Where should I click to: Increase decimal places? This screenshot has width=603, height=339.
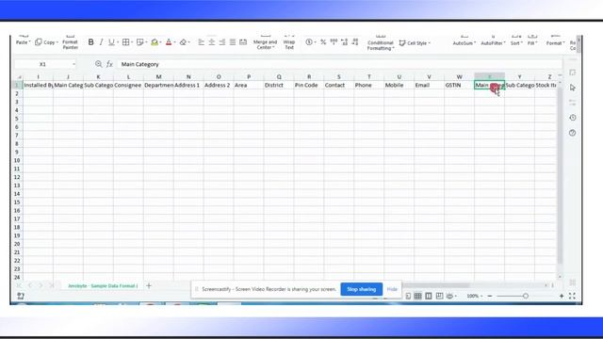[x=344, y=42]
